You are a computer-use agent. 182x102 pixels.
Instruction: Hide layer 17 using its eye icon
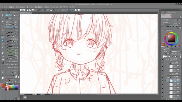tap(162, 67)
